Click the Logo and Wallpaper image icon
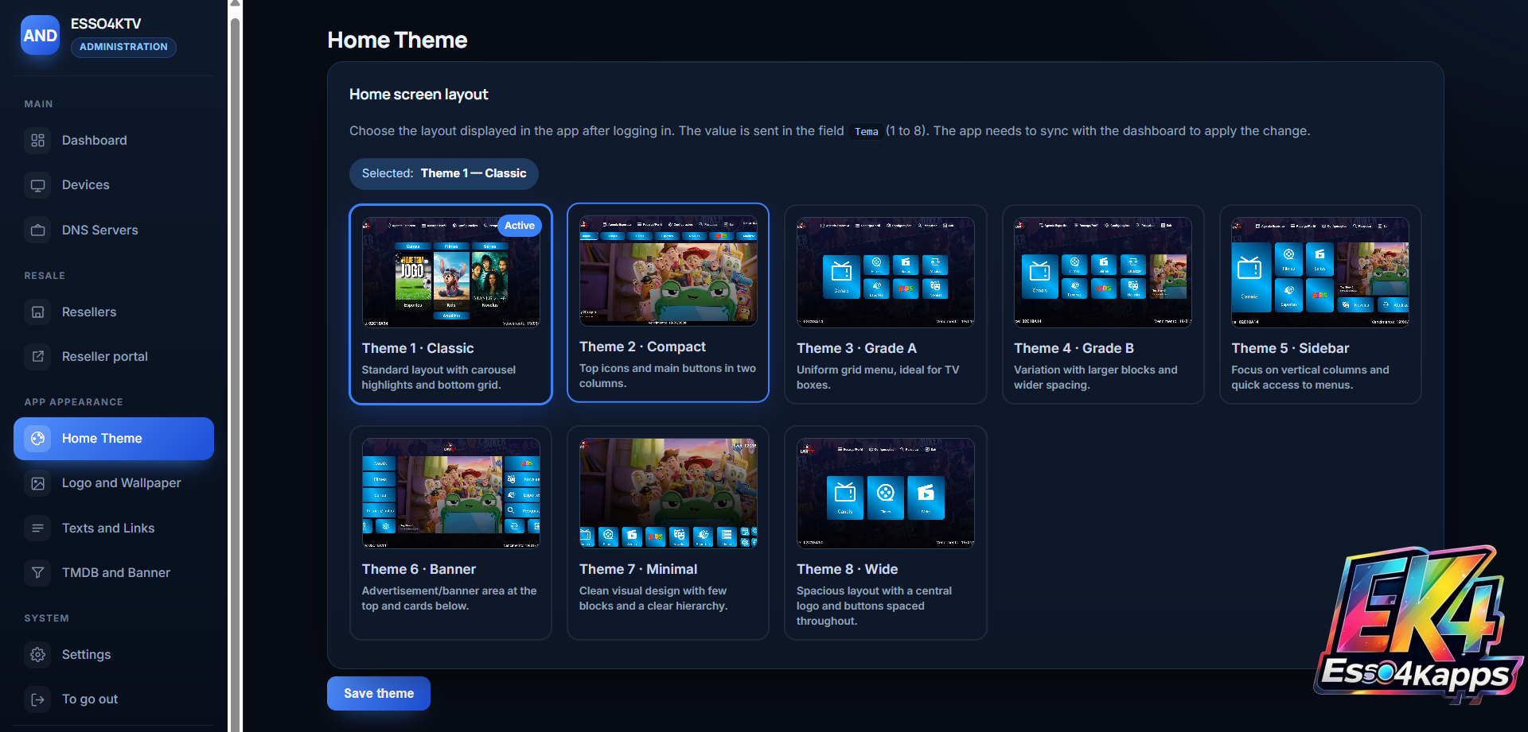This screenshot has height=732, width=1528. point(37,483)
